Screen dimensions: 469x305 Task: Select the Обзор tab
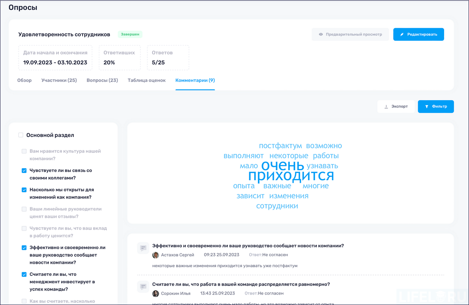coord(24,80)
